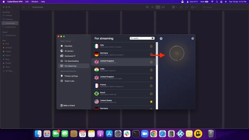Click the VPN power connect button

click(x=177, y=53)
